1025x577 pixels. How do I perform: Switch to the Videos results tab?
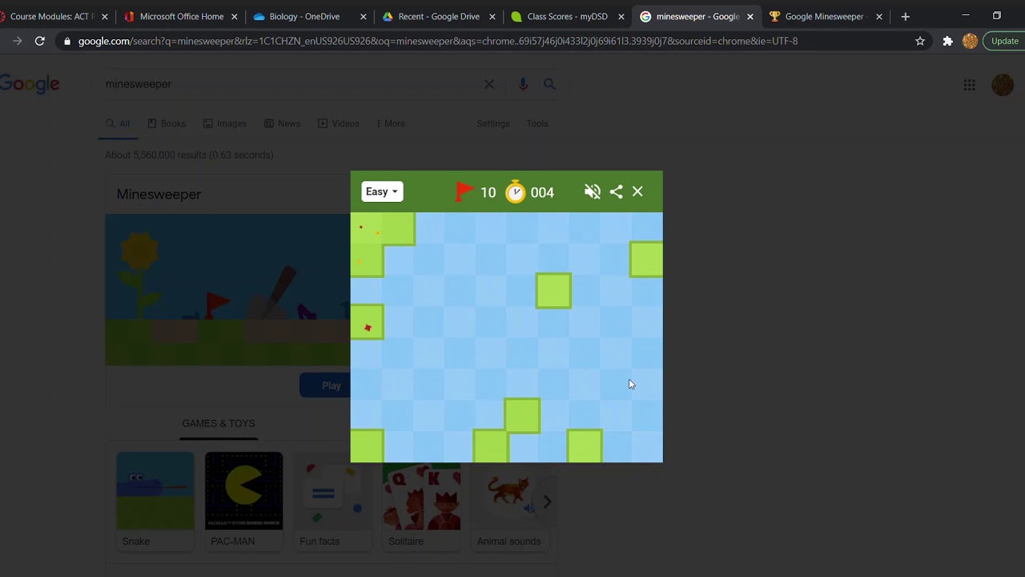[x=338, y=123]
